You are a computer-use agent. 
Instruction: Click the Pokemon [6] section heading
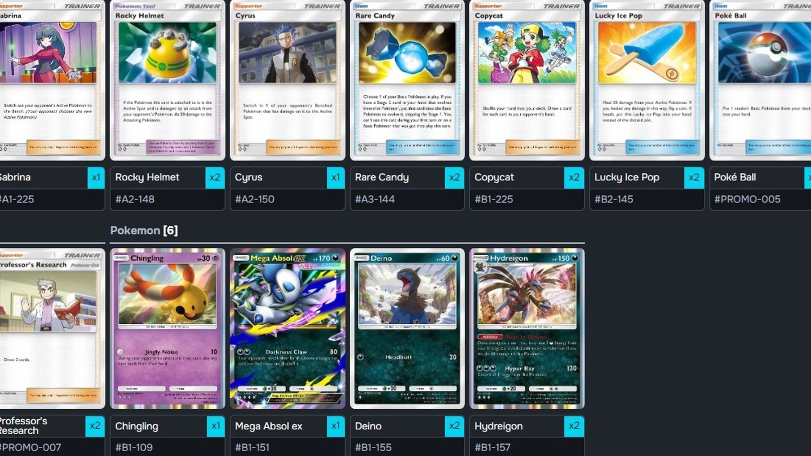click(144, 231)
